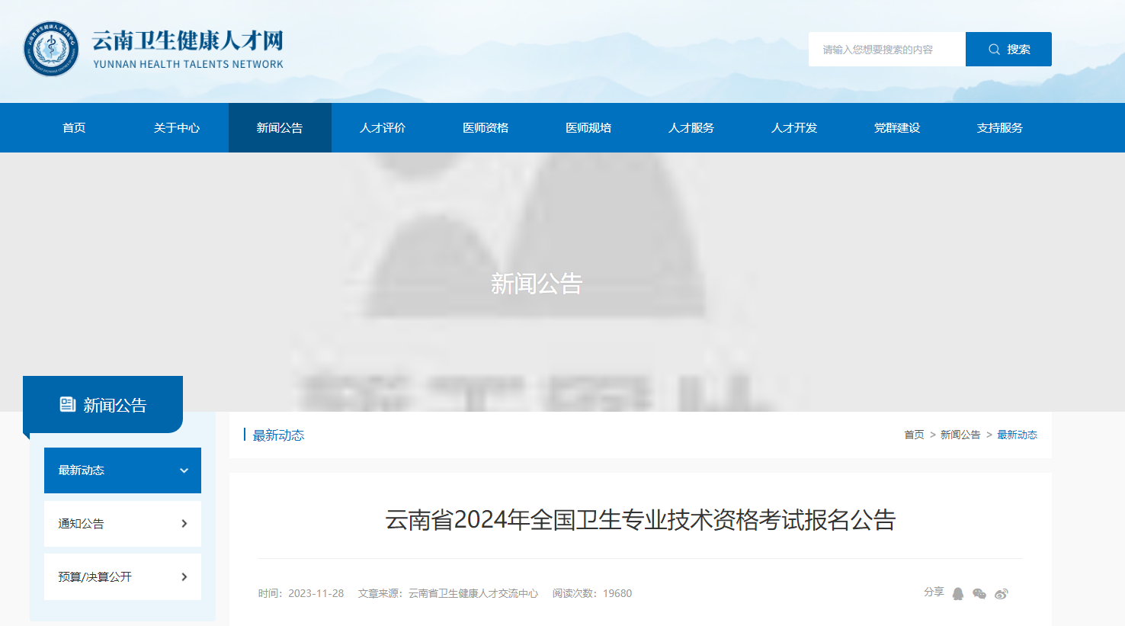
Task: Select 最新动态 sidebar item
Action: (x=123, y=470)
